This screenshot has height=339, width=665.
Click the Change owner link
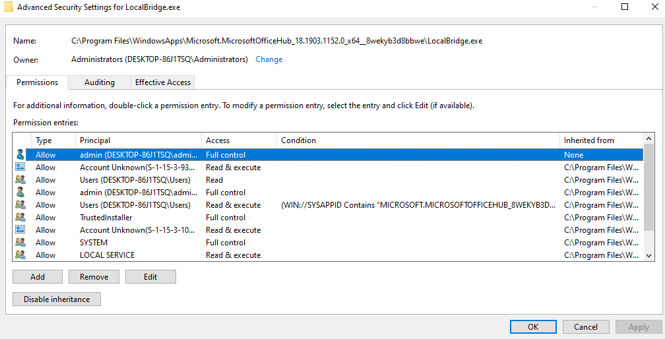[269, 59]
